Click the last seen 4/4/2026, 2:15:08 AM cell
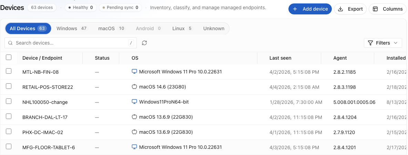This screenshot has width=408, height=155. click(x=294, y=87)
